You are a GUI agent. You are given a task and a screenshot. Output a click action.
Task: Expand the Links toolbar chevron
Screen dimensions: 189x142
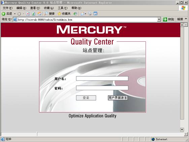point(186,19)
